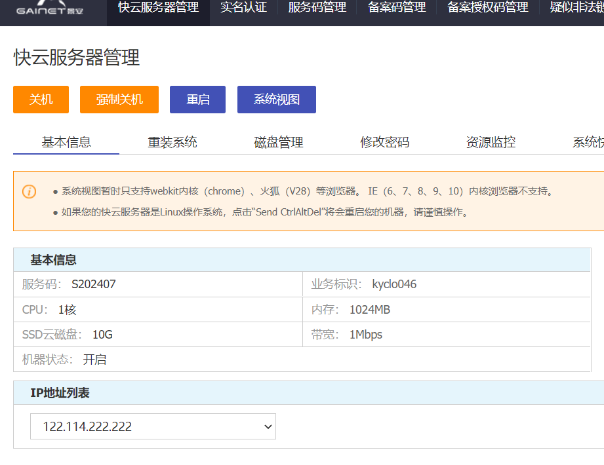Go to the 修改密码 tab
The image size is (604, 465).
[384, 142]
